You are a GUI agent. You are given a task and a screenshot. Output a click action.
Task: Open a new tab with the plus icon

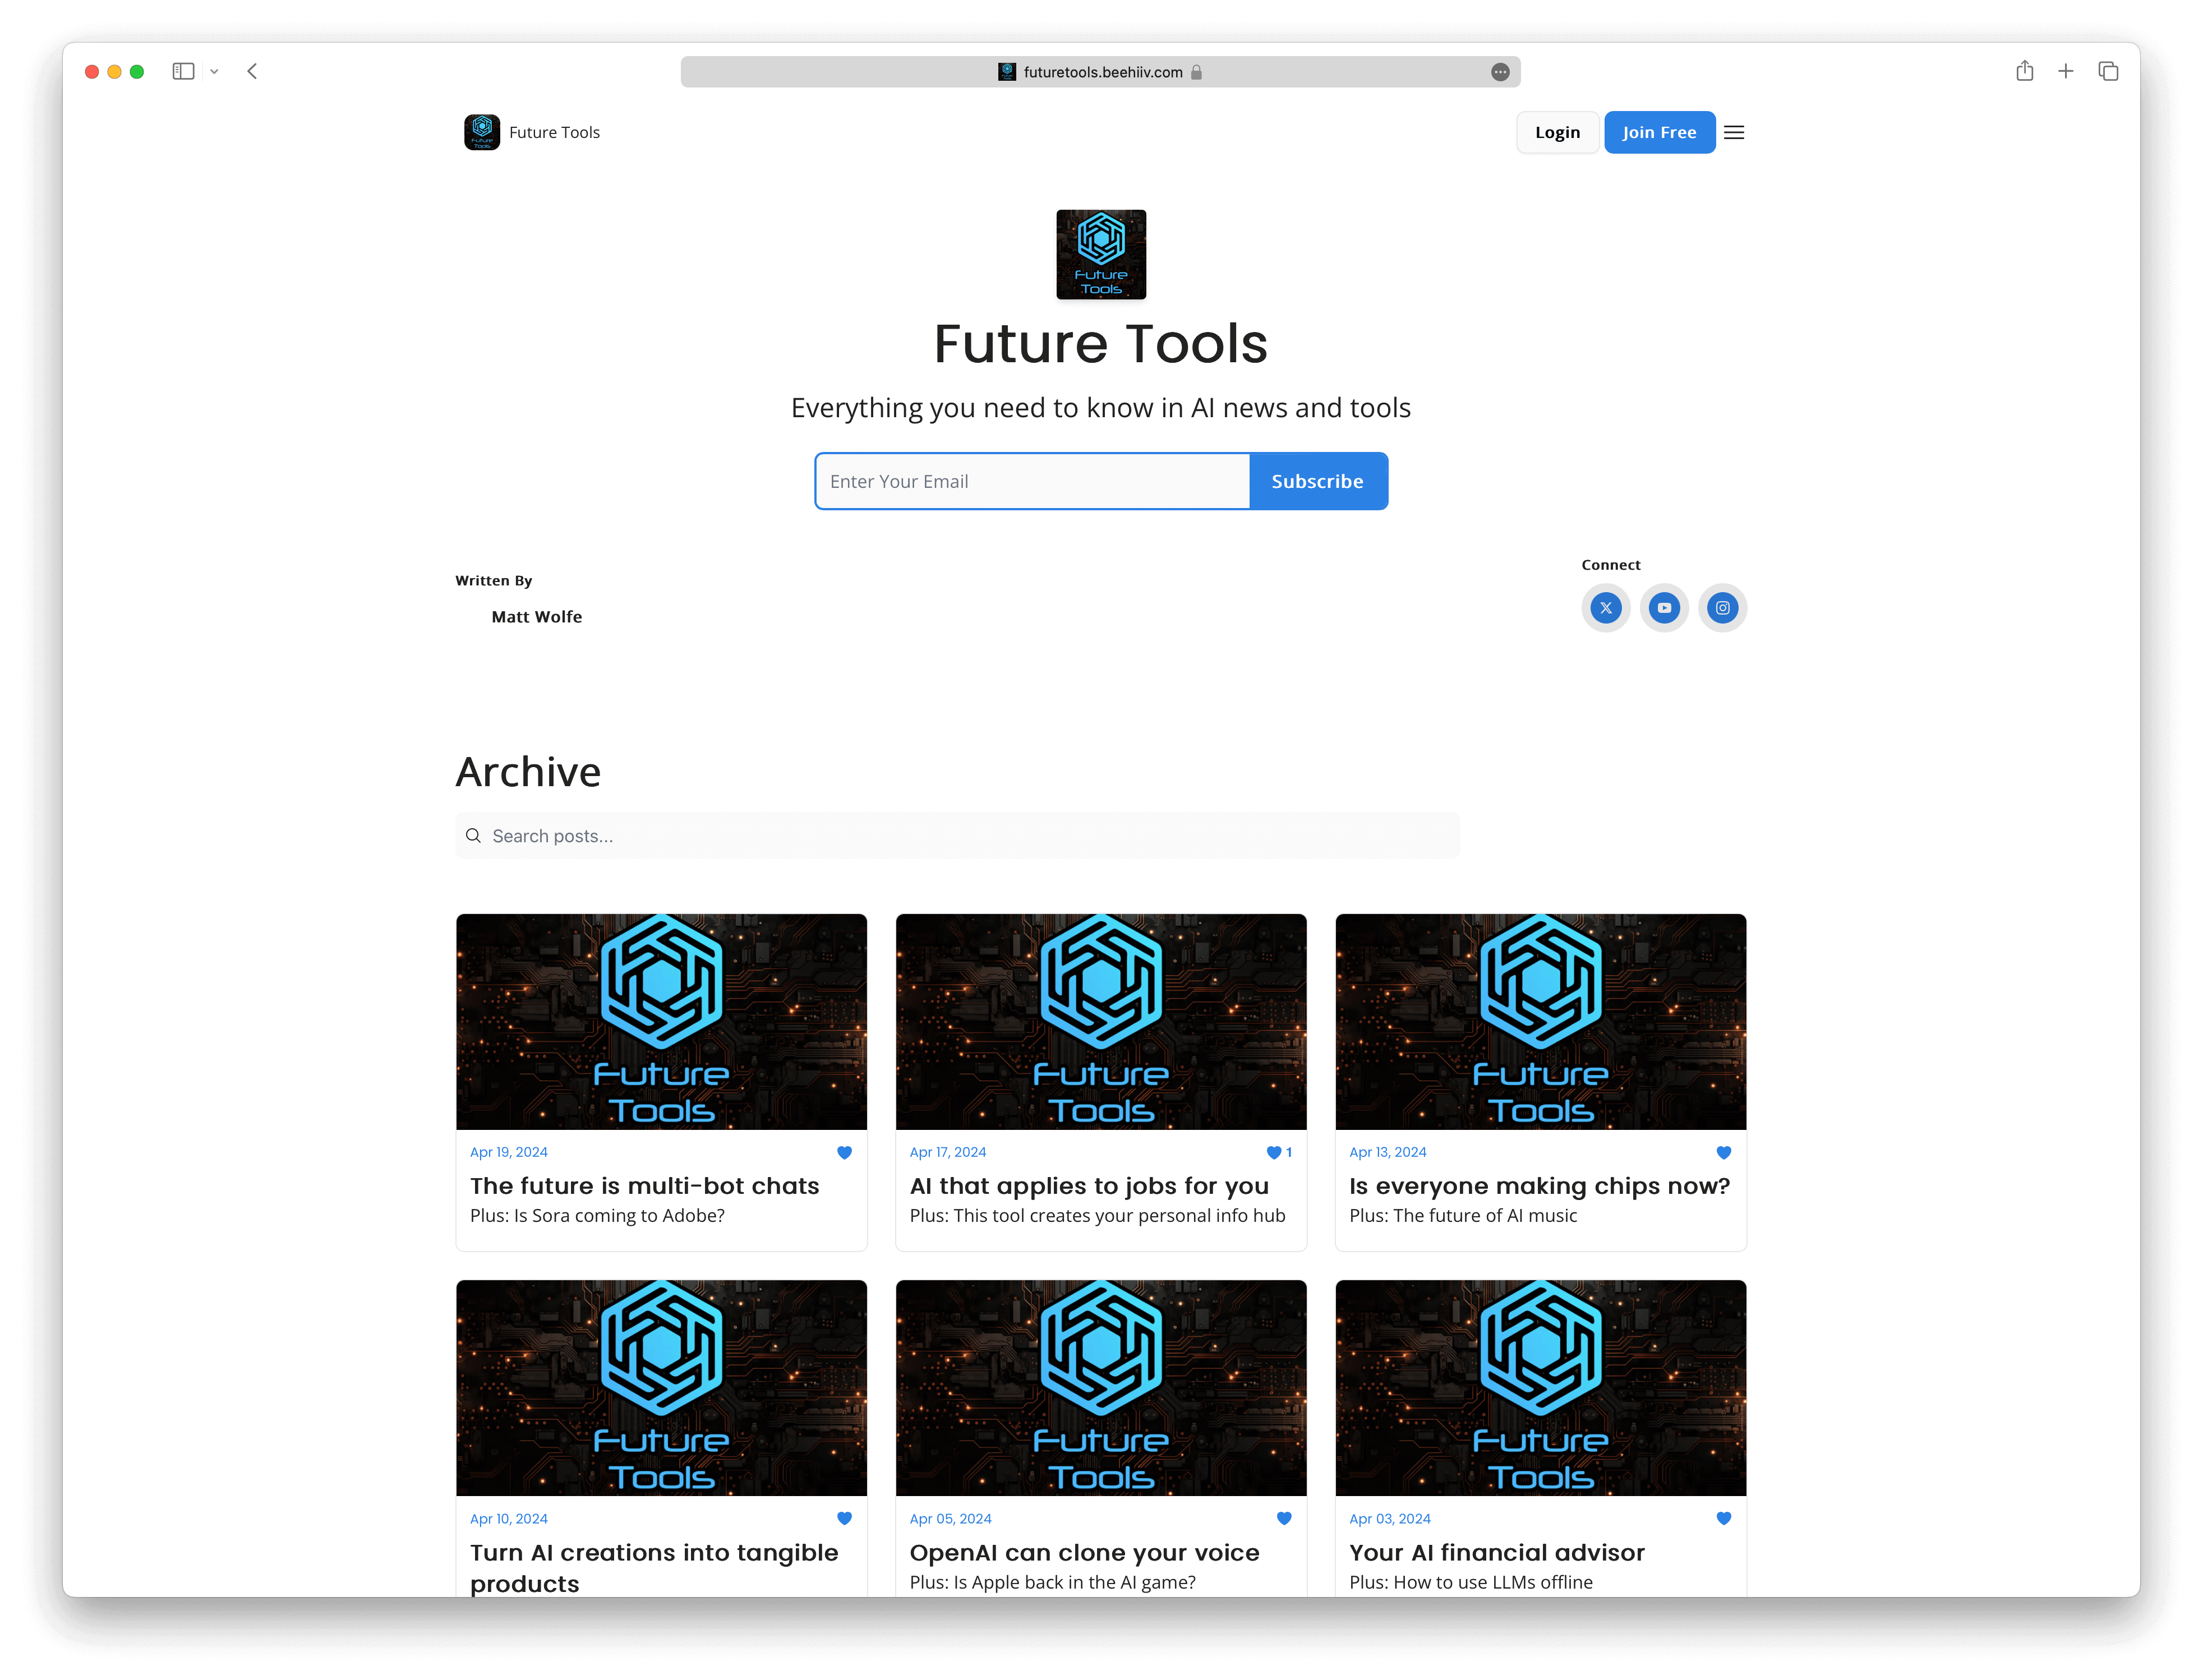pos(2066,71)
